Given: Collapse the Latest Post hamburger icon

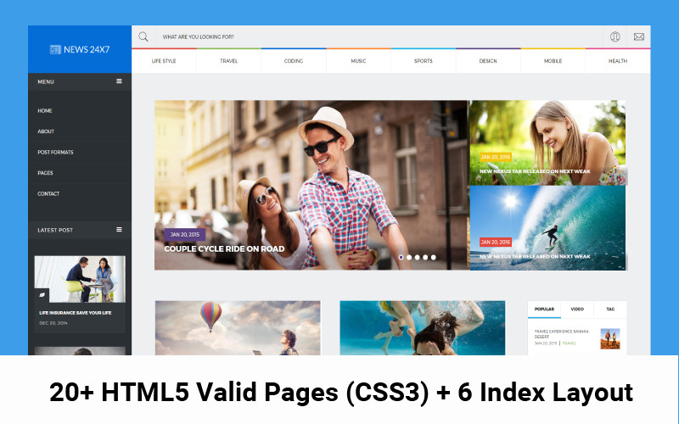Looking at the screenshot, I should point(119,230).
